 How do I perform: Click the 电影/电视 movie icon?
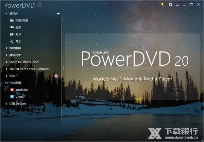12,20
